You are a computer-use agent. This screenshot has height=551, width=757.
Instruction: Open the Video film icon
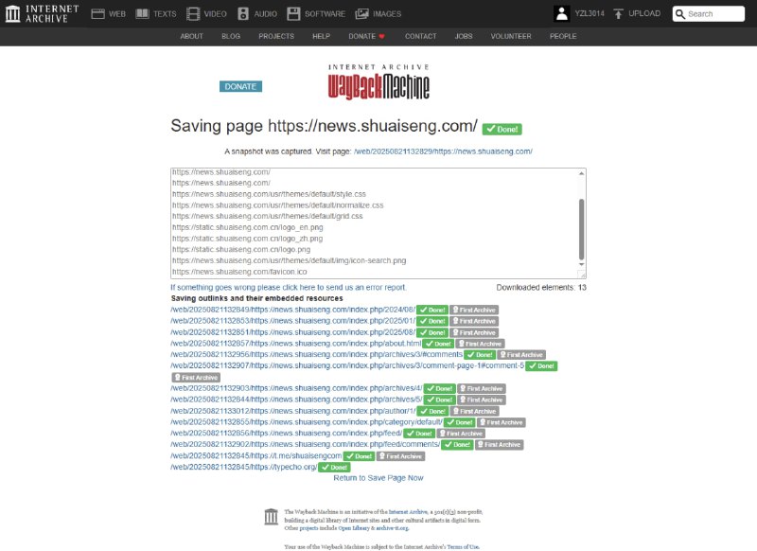(x=193, y=14)
